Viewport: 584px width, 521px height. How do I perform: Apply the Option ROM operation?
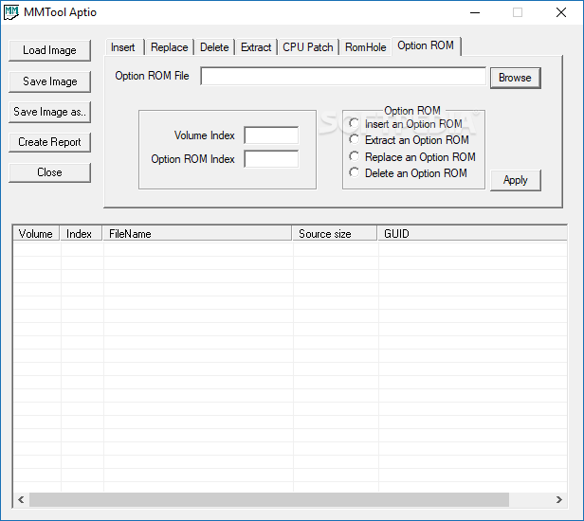point(516,181)
